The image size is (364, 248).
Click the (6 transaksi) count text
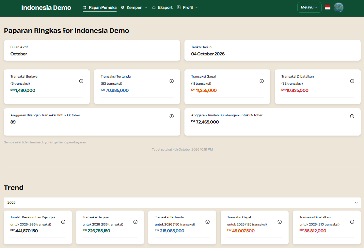pyautogui.click(x=20, y=83)
